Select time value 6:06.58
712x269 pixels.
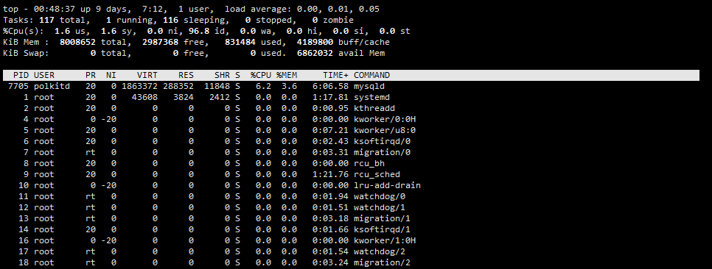tap(330, 87)
